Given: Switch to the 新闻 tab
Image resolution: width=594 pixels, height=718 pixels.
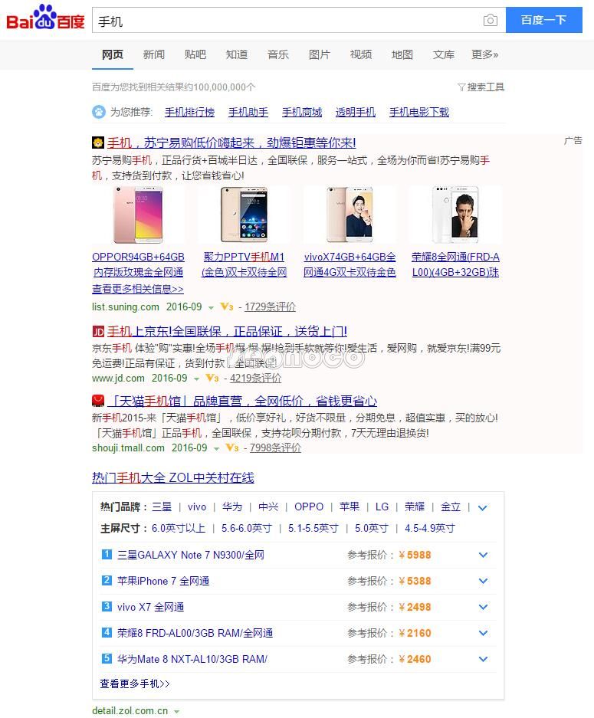Looking at the screenshot, I should pyautogui.click(x=154, y=54).
